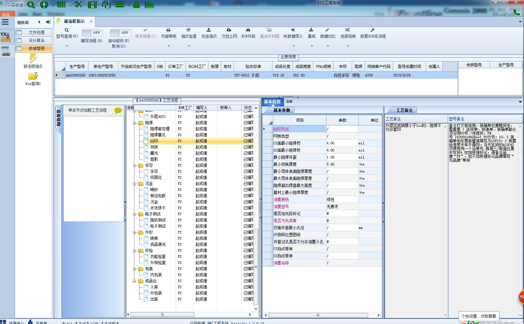
Task: Open 数据管理 section
Action: pos(34,48)
